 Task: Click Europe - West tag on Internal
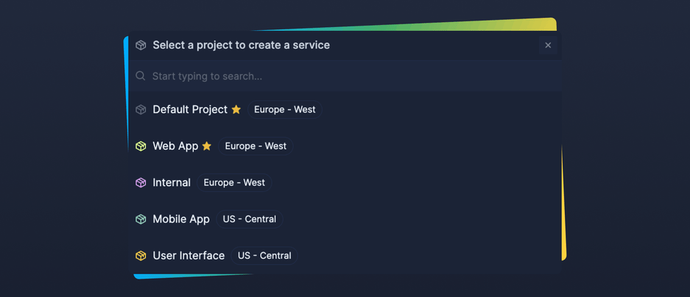click(x=234, y=182)
